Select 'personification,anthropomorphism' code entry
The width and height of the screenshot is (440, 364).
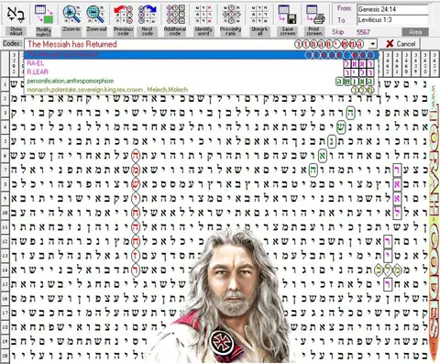click(x=202, y=81)
